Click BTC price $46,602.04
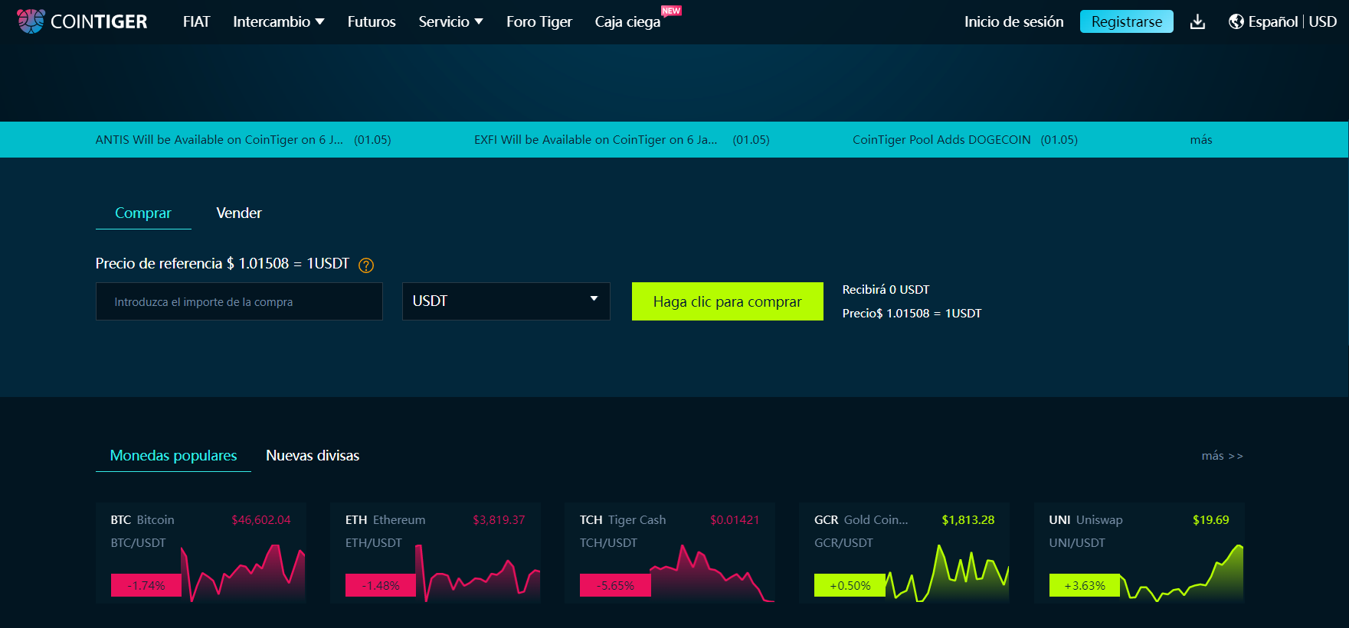This screenshot has height=628, width=1349. tap(261, 520)
